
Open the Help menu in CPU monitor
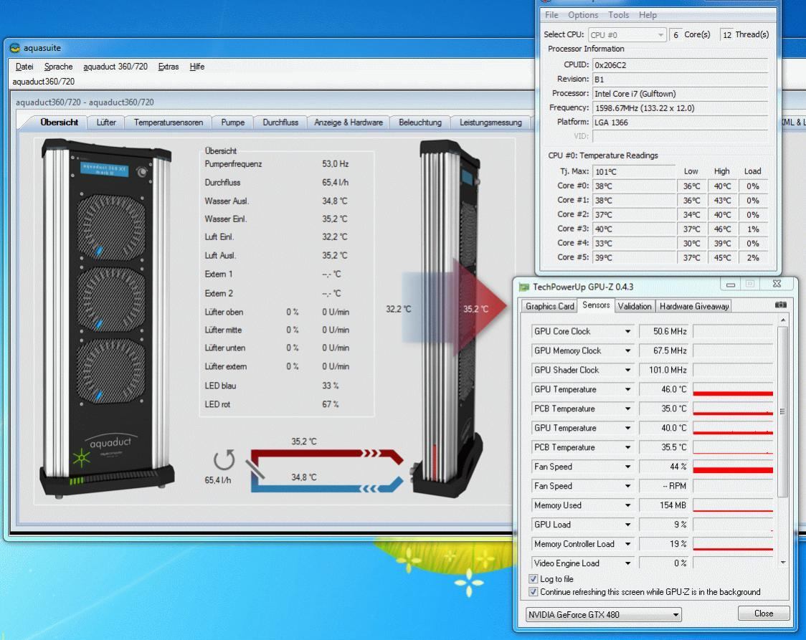pyautogui.click(x=648, y=15)
